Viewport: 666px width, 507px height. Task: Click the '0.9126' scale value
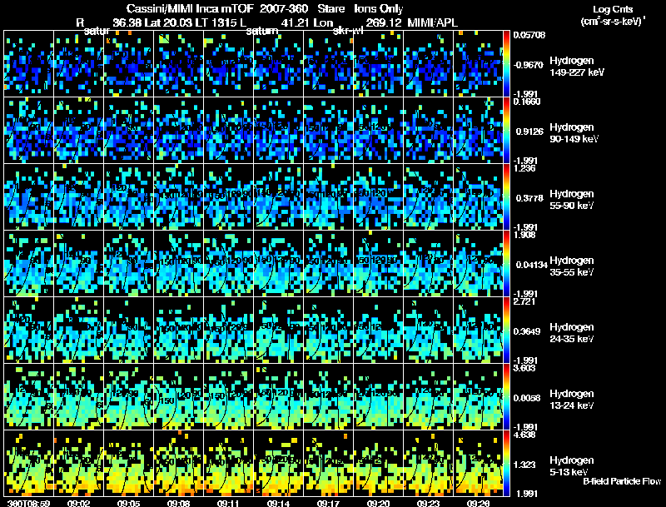[x=529, y=132]
